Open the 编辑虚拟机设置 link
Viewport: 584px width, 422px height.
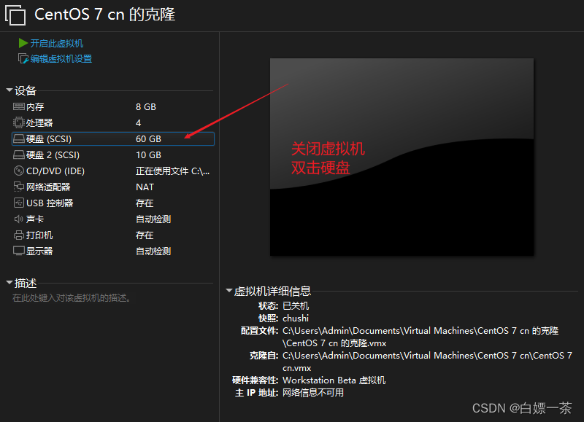click(x=61, y=59)
